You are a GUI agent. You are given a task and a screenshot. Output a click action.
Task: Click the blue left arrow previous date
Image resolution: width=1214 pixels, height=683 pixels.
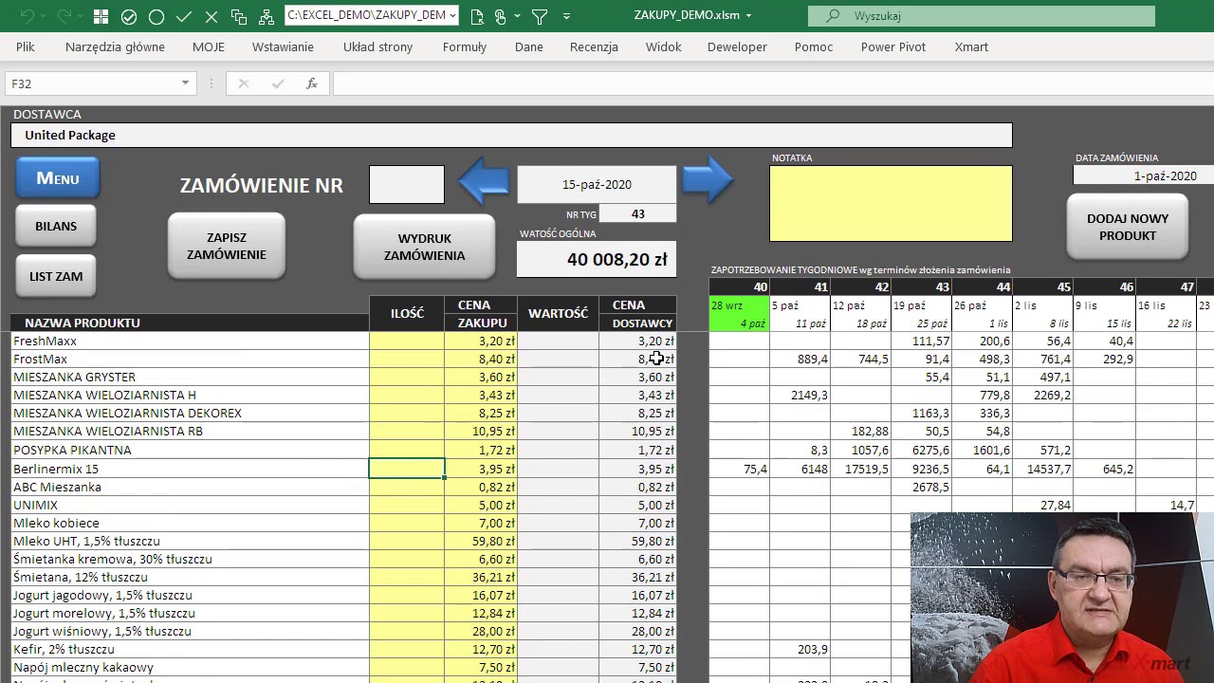pyautogui.click(x=484, y=180)
